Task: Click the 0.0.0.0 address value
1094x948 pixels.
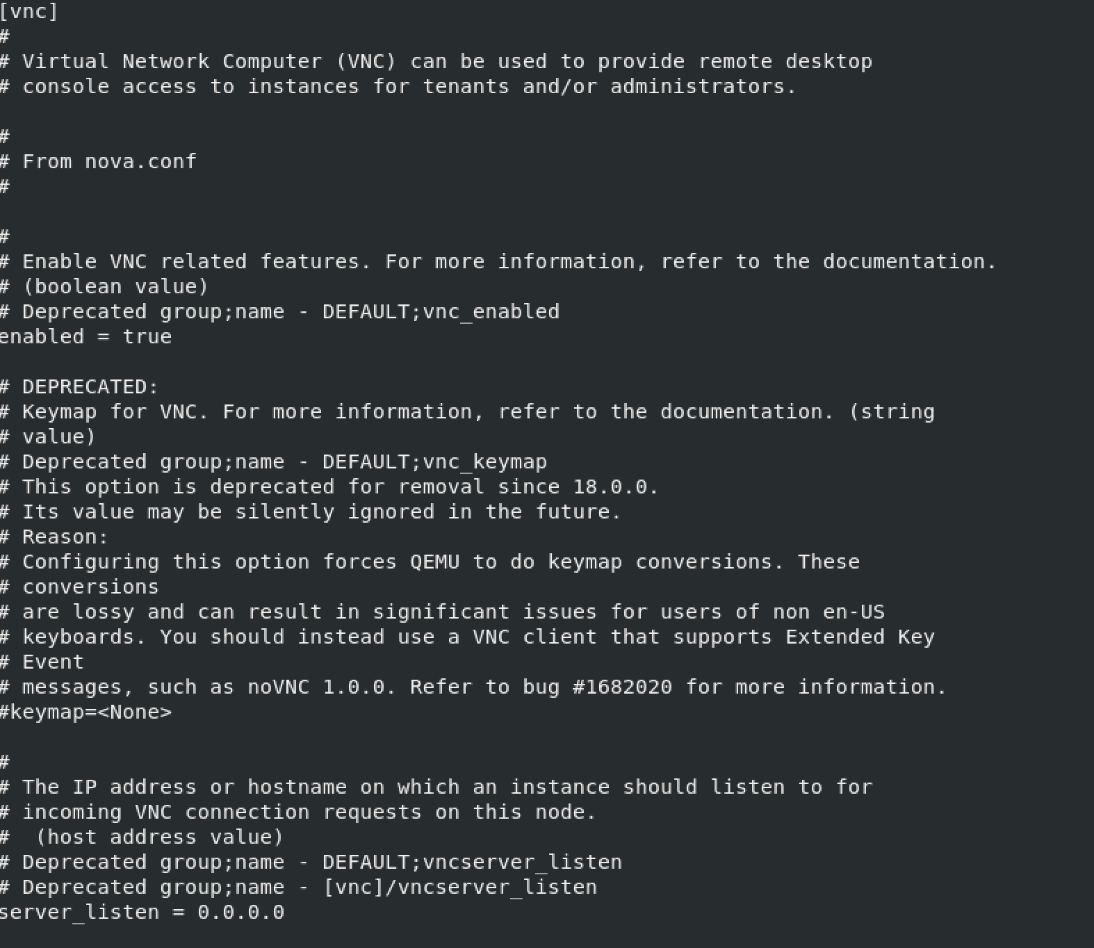Action: (241, 913)
